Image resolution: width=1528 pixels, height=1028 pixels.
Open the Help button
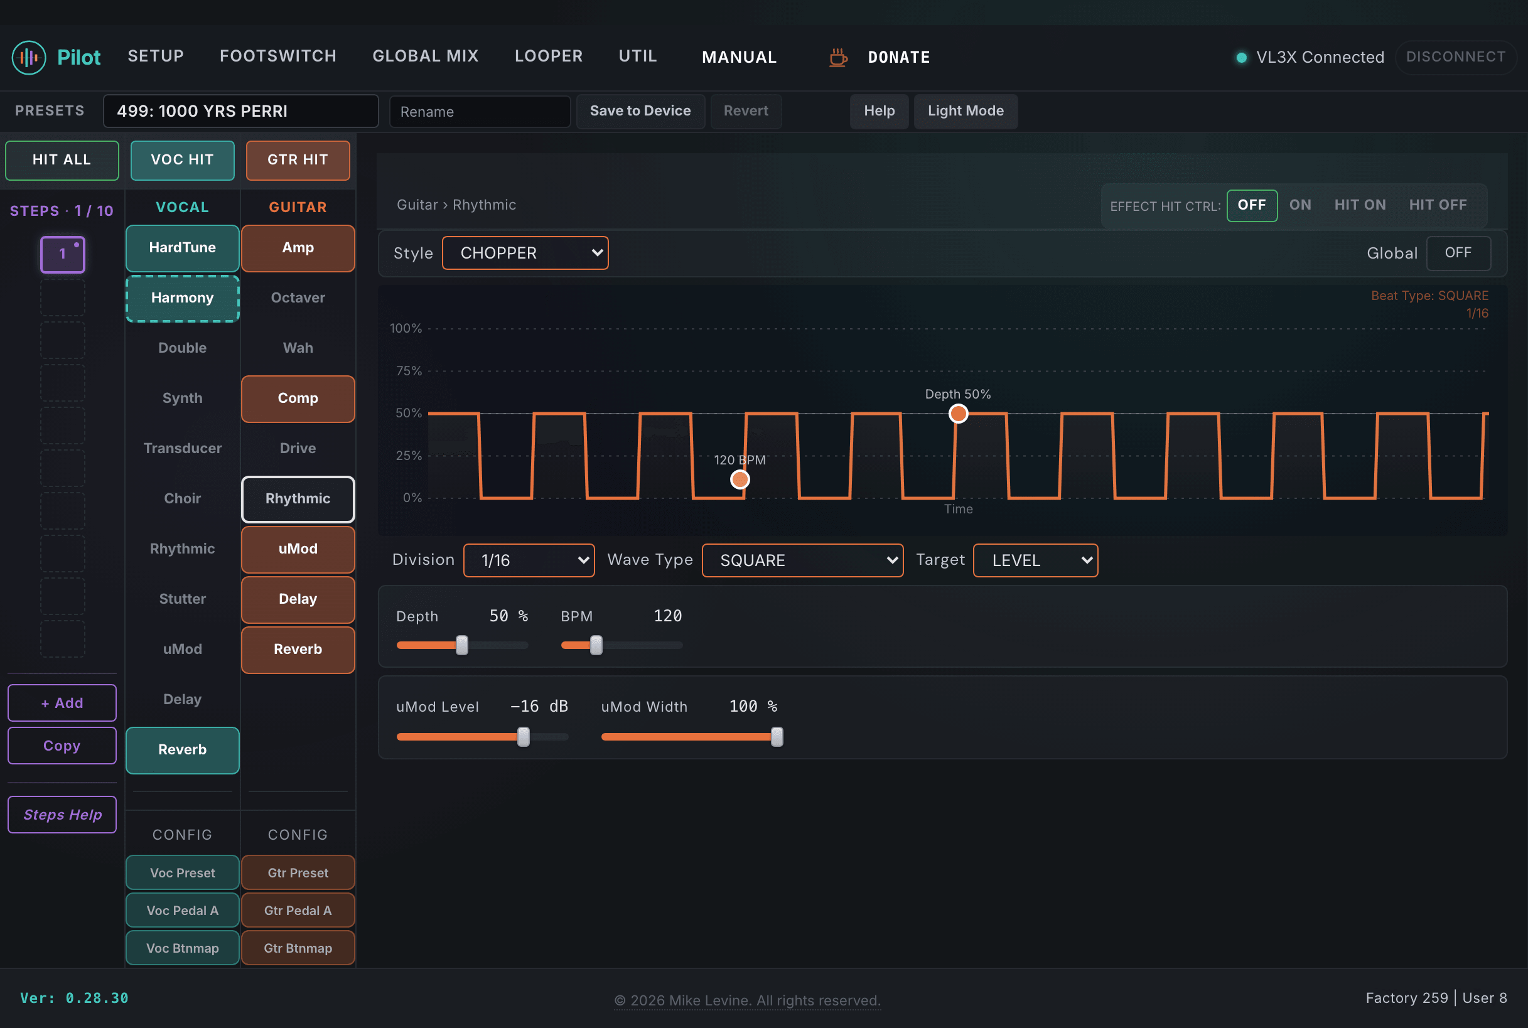tap(879, 112)
